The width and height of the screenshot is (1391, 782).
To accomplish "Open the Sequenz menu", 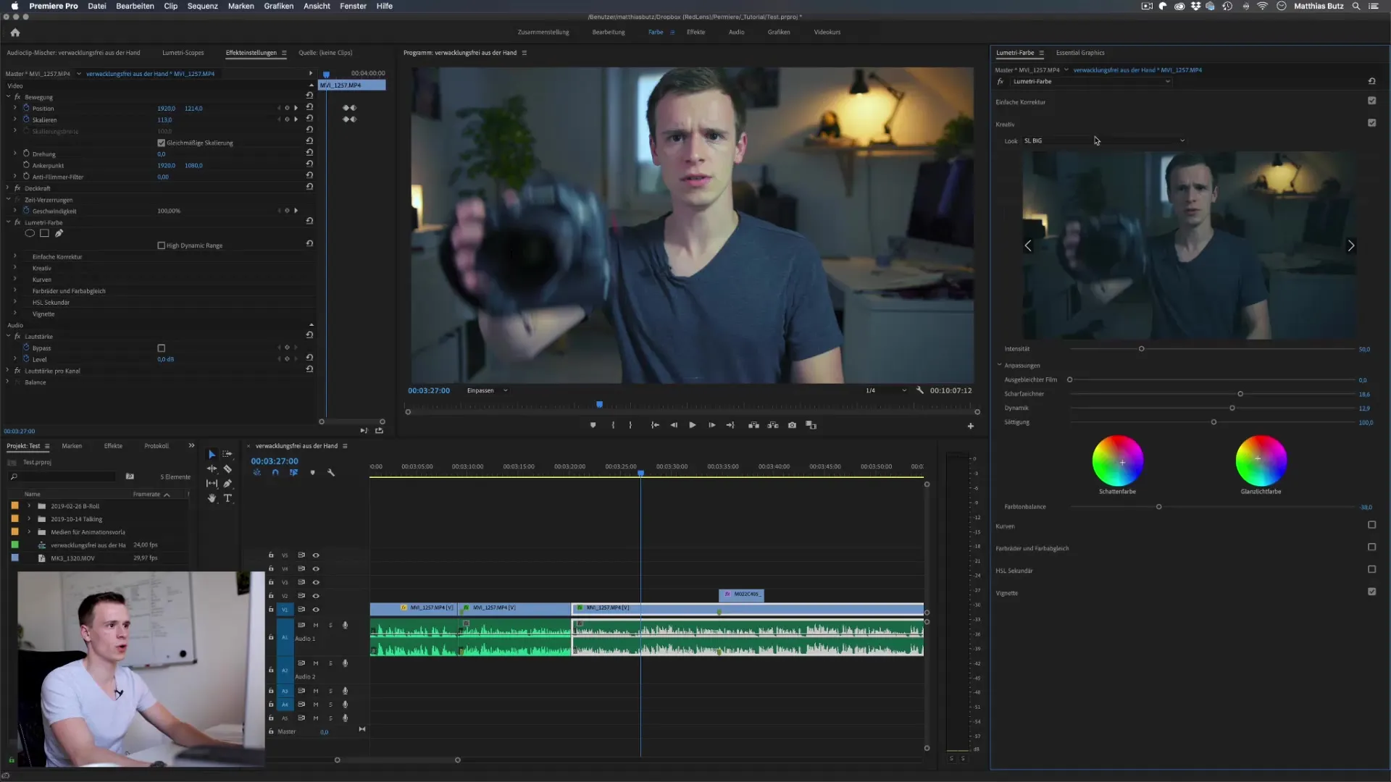I will 203,6.
